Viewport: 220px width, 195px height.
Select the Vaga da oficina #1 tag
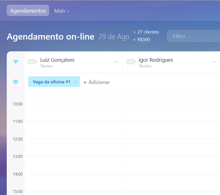(x=51, y=82)
